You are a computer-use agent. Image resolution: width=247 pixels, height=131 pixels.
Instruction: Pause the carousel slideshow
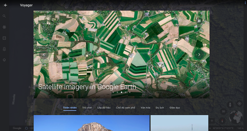coord(199,21)
